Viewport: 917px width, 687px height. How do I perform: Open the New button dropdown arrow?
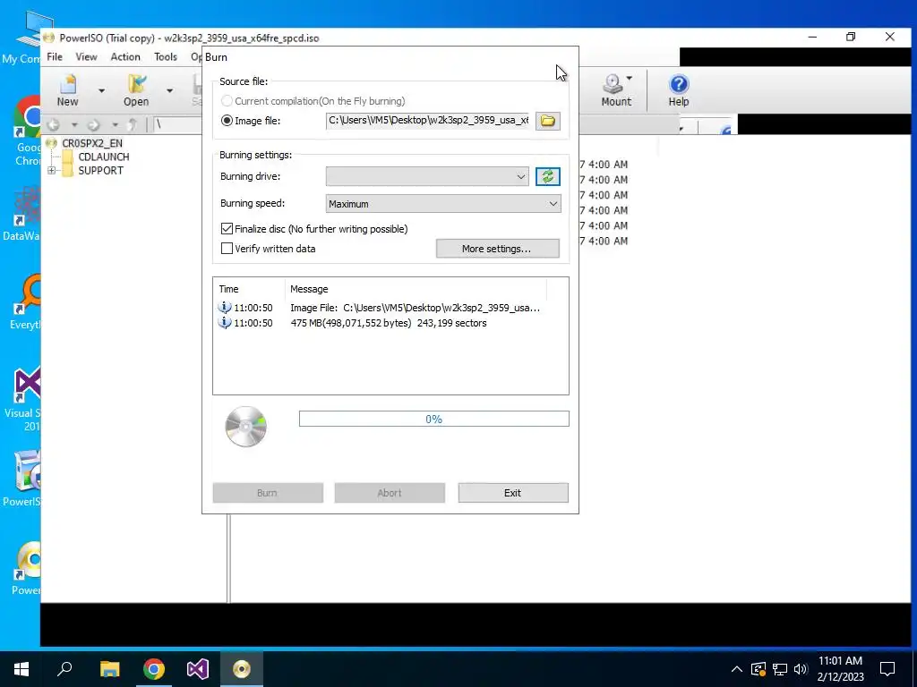point(101,90)
